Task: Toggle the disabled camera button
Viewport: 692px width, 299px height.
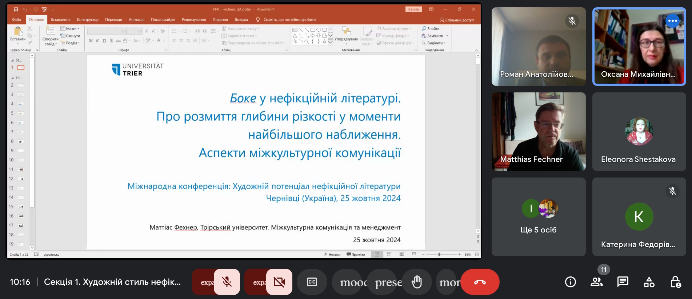Action: click(x=279, y=282)
